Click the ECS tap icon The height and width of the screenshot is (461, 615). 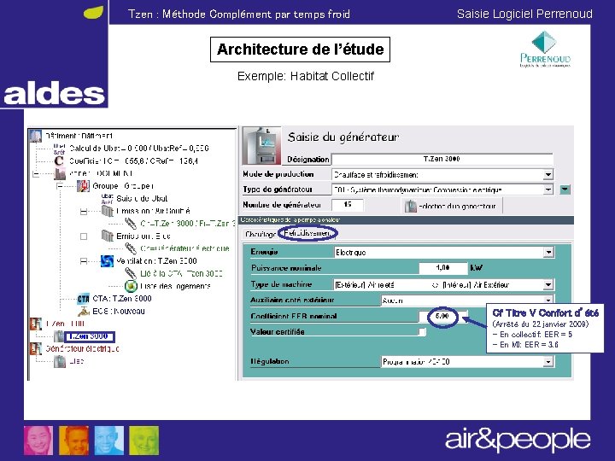84,312
